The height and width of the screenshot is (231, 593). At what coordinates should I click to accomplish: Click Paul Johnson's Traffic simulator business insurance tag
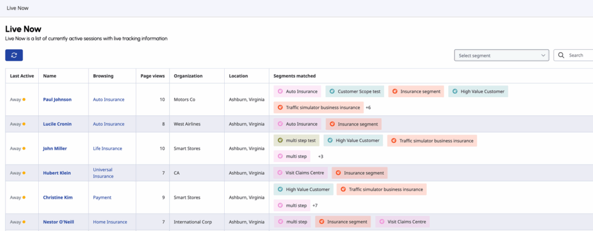tap(319, 107)
